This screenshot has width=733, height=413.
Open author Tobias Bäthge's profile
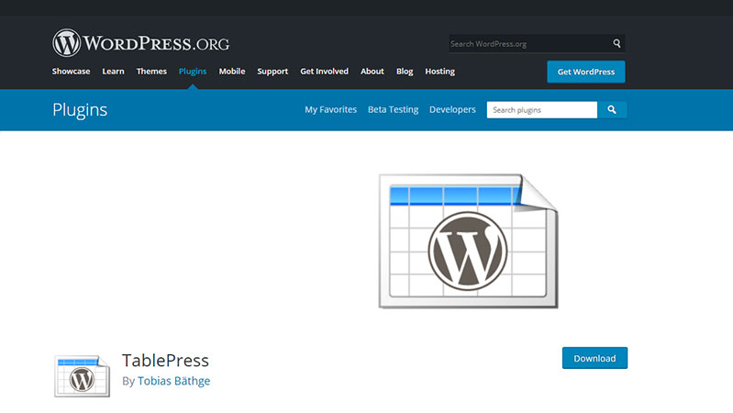coord(174,381)
